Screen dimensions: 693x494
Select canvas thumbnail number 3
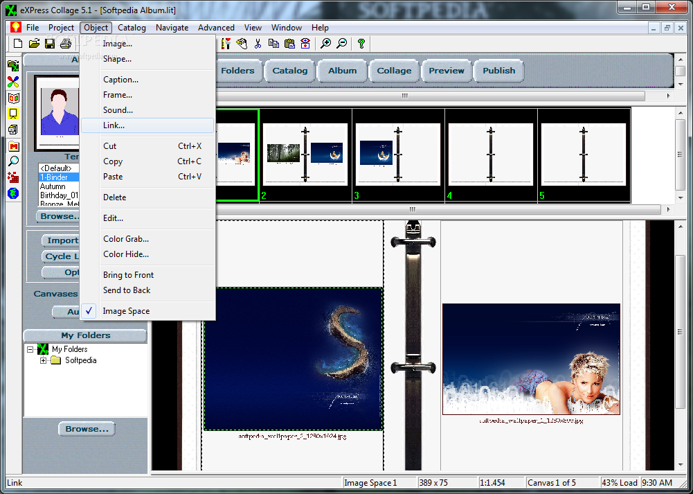click(398, 155)
